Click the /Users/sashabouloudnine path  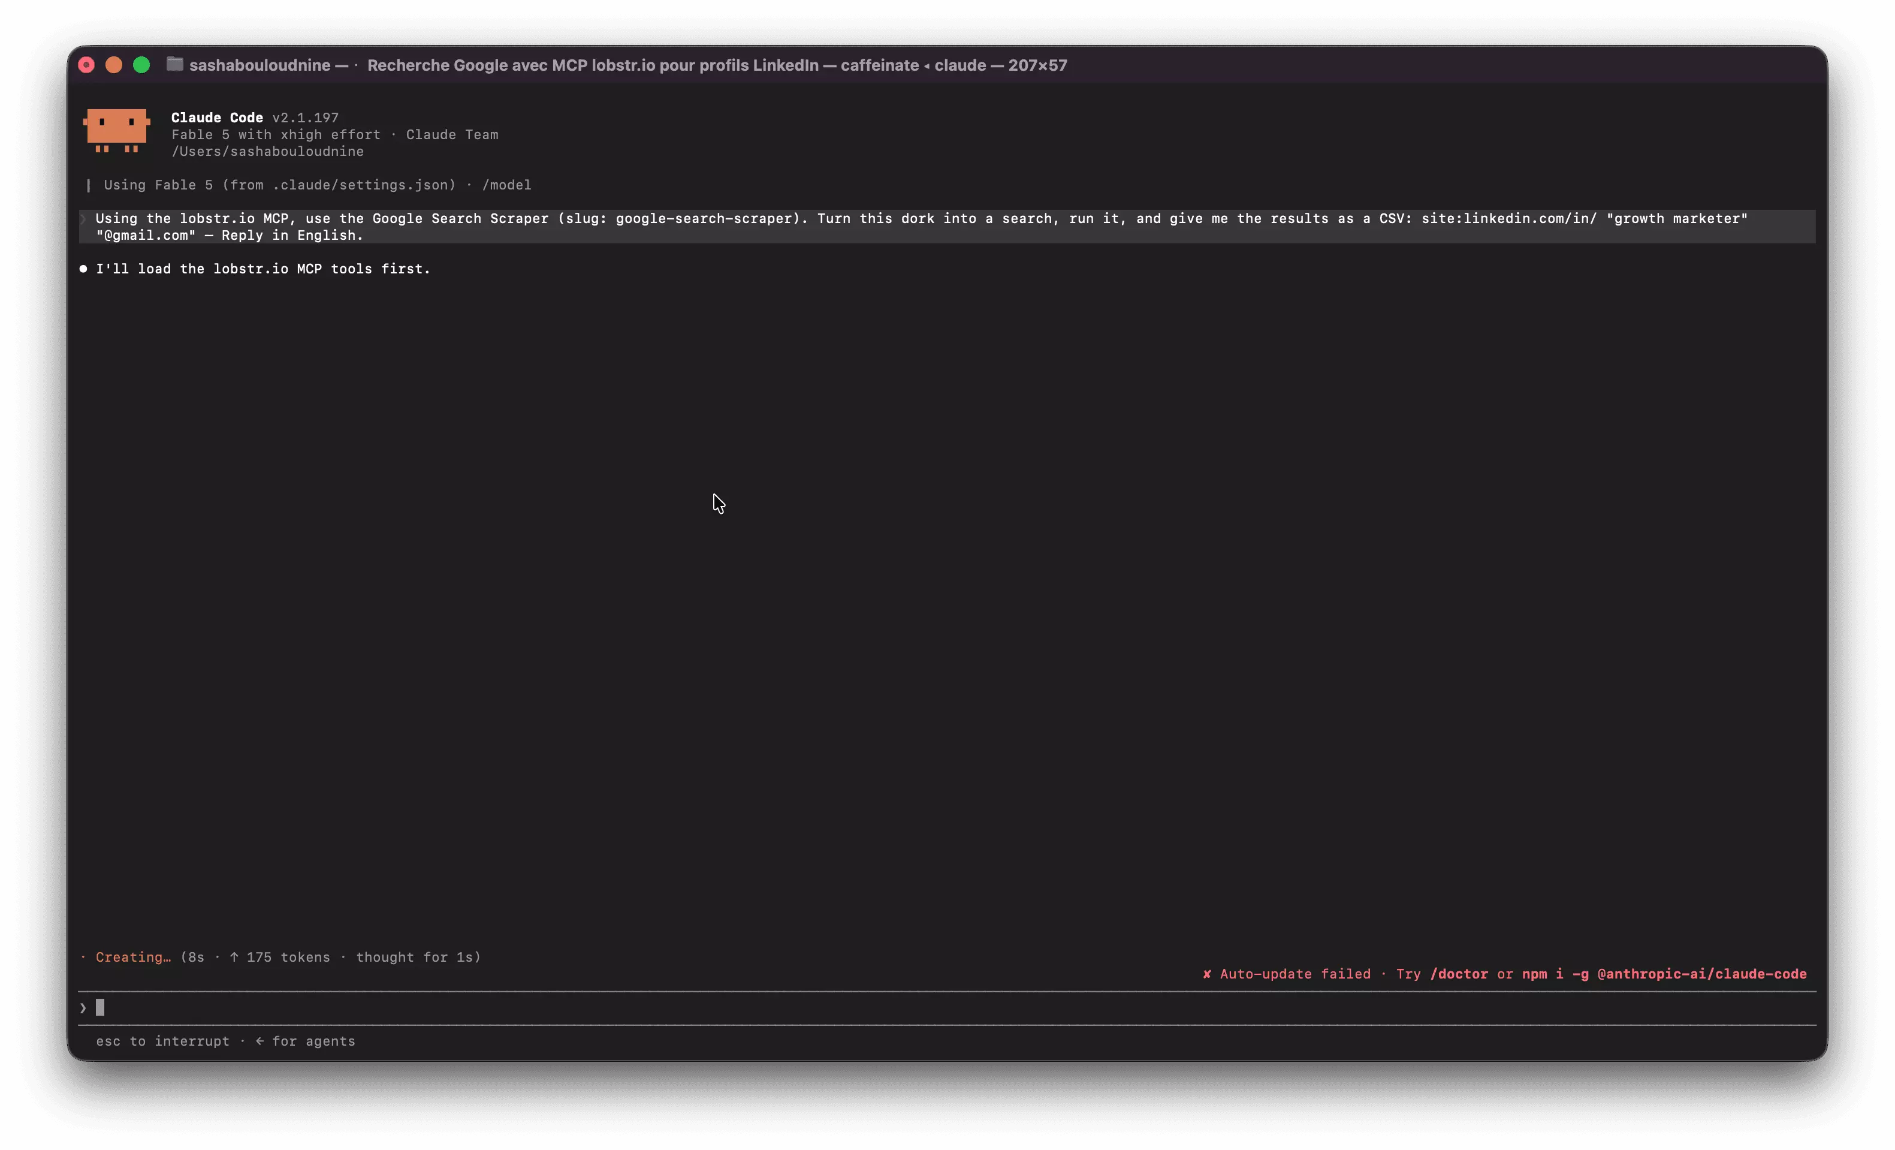(268, 150)
